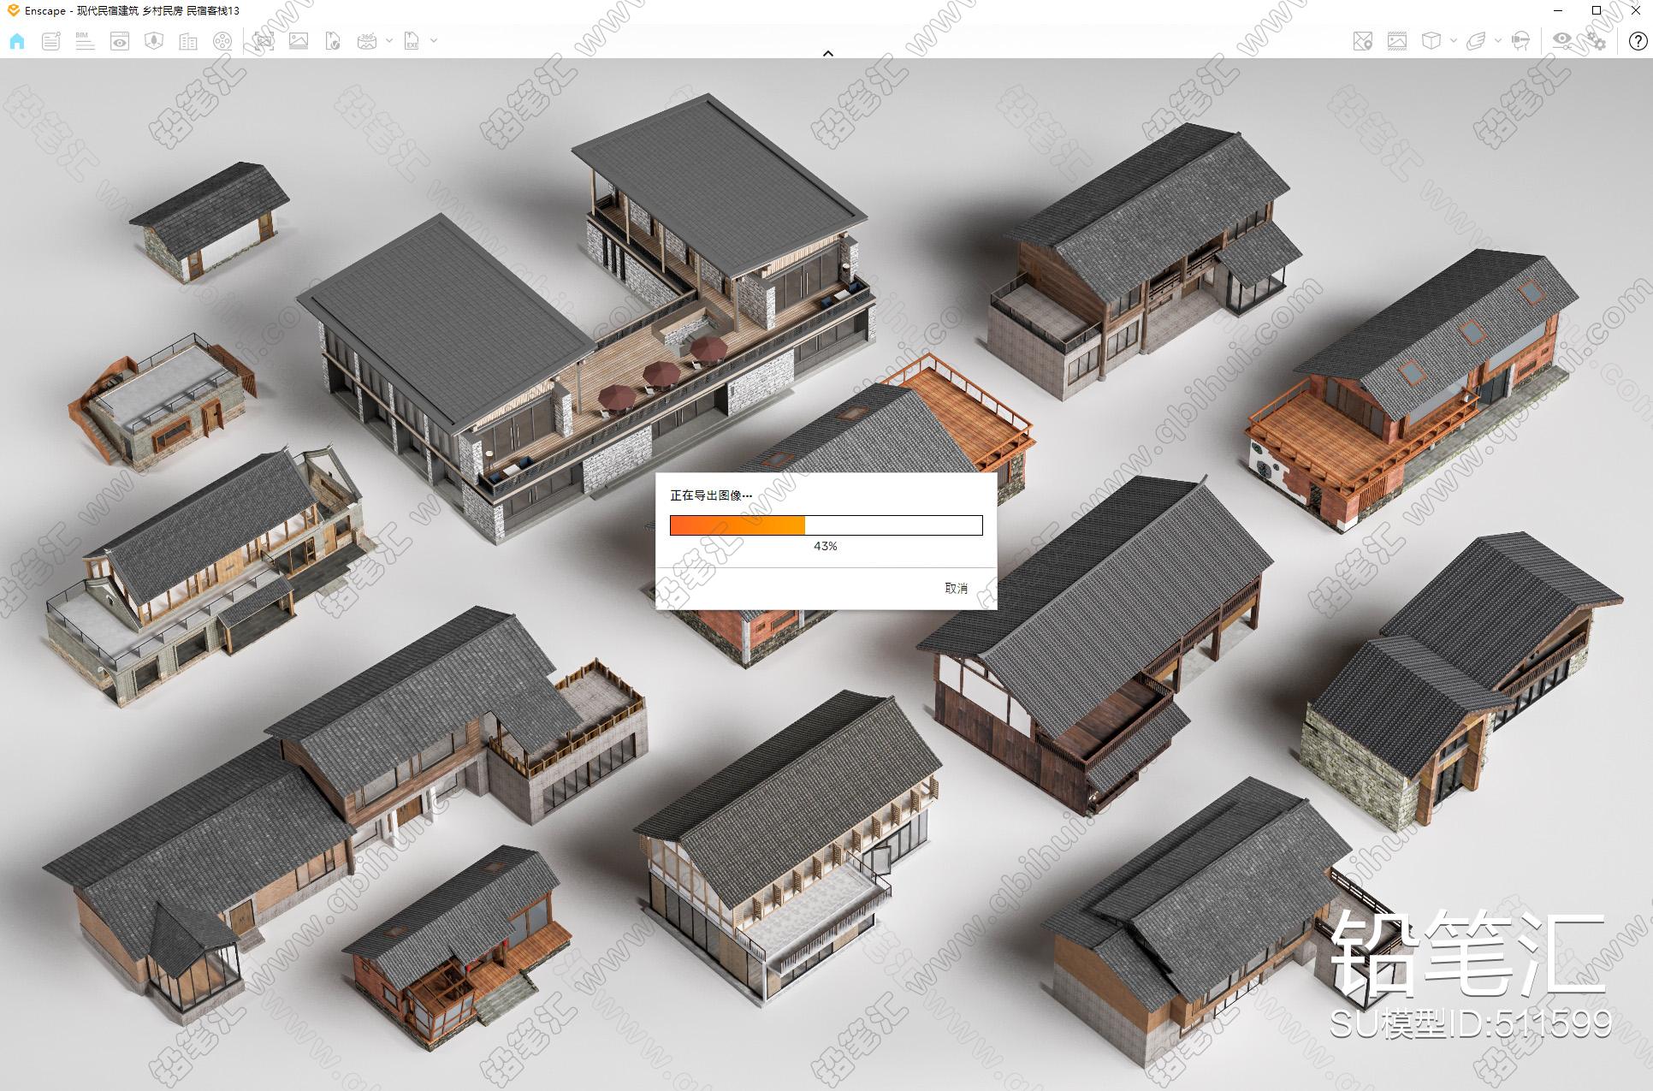1653x1091 pixels.
Task: Open the view management eye-window icon
Action: click(120, 41)
